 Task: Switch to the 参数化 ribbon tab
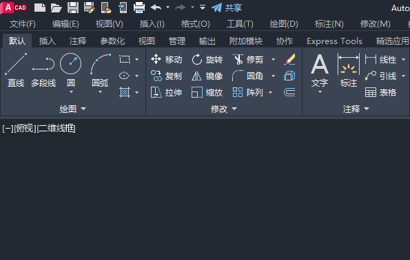pyautogui.click(x=112, y=41)
